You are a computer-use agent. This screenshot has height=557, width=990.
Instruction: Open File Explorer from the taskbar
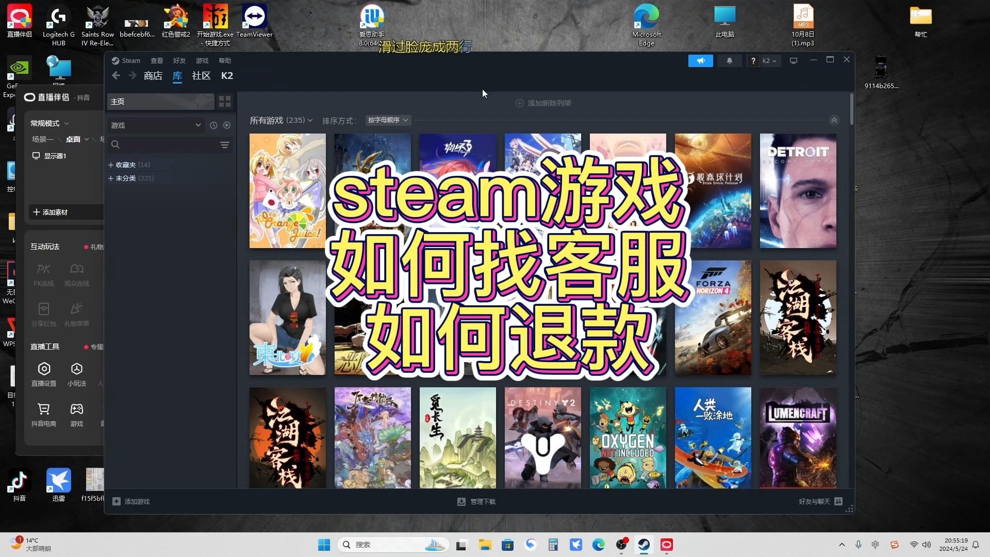tap(485, 545)
